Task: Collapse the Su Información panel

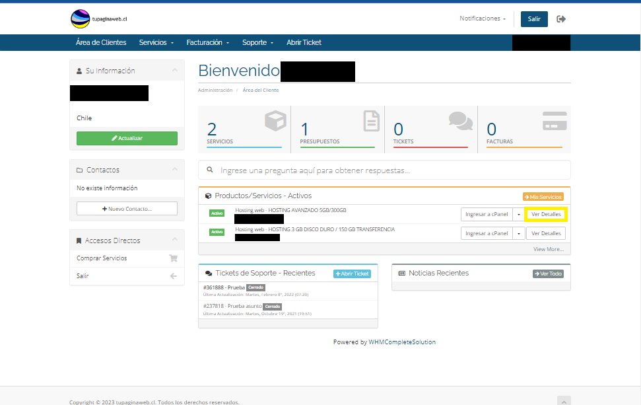Action: tap(174, 70)
